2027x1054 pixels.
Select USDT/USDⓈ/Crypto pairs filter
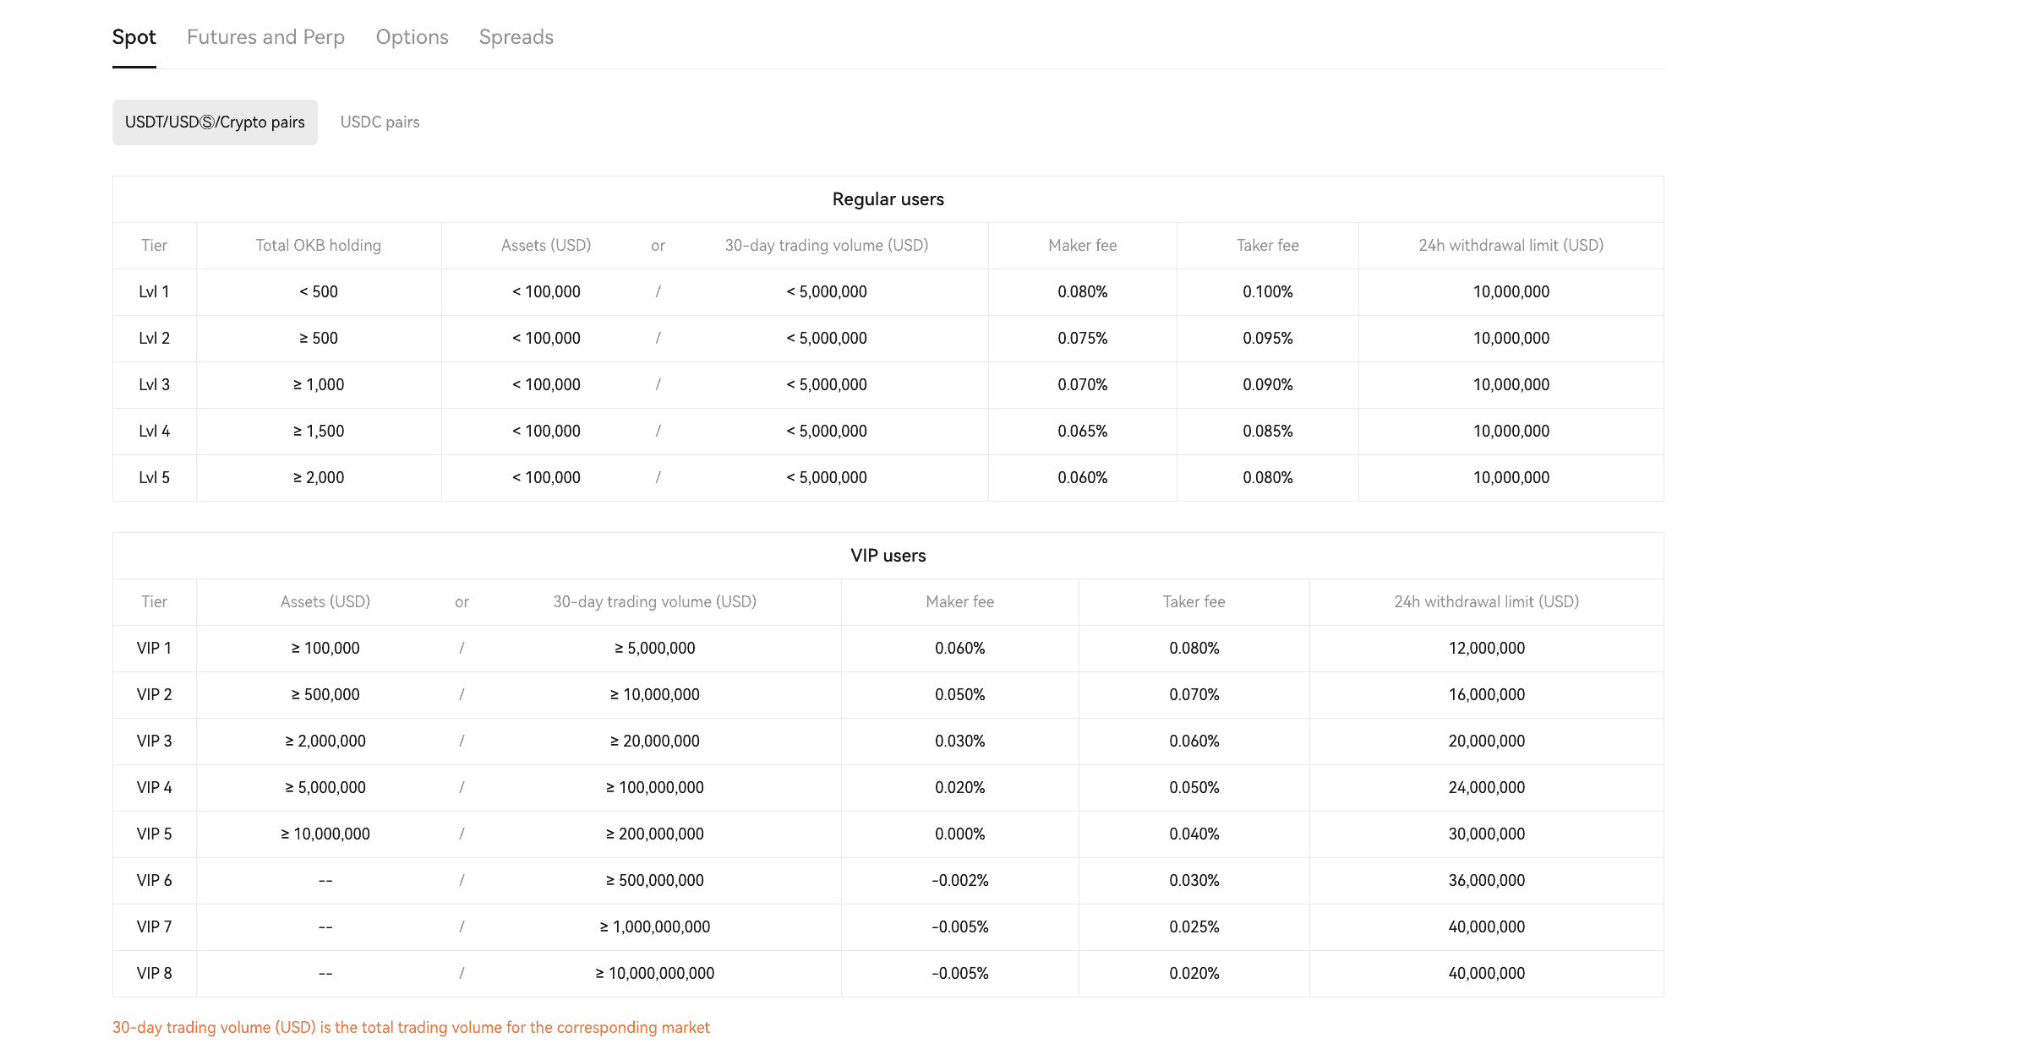tap(215, 122)
